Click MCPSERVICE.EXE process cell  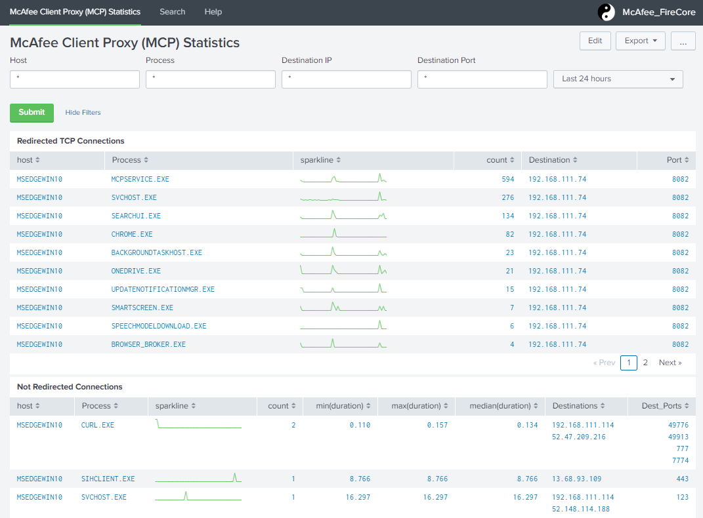click(x=140, y=179)
